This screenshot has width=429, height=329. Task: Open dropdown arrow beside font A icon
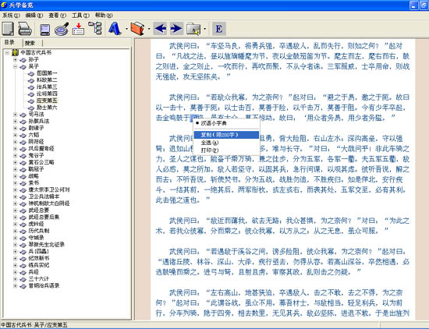pos(126,29)
